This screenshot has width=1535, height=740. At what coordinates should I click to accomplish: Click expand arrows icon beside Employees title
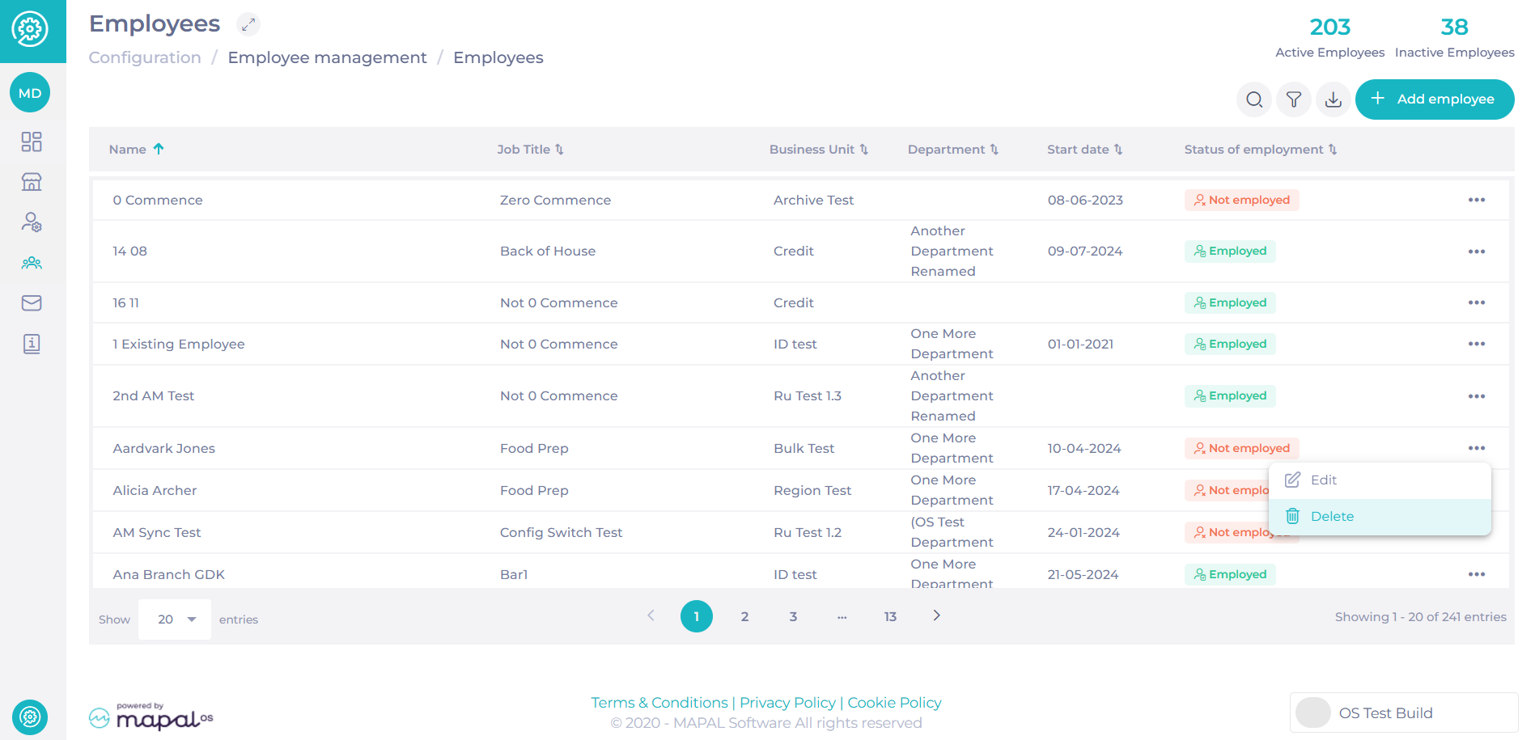[248, 25]
